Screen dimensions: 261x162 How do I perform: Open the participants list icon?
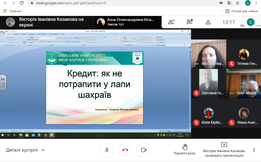click(171, 22)
